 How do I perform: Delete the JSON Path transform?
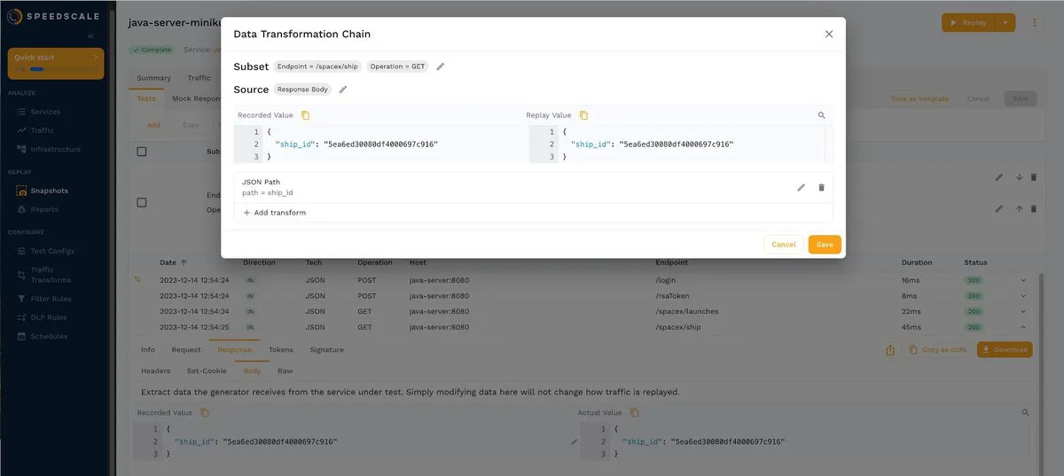point(821,188)
